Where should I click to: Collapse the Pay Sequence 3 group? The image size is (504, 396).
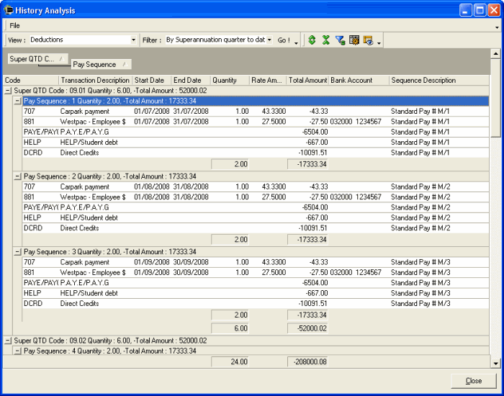(18, 252)
